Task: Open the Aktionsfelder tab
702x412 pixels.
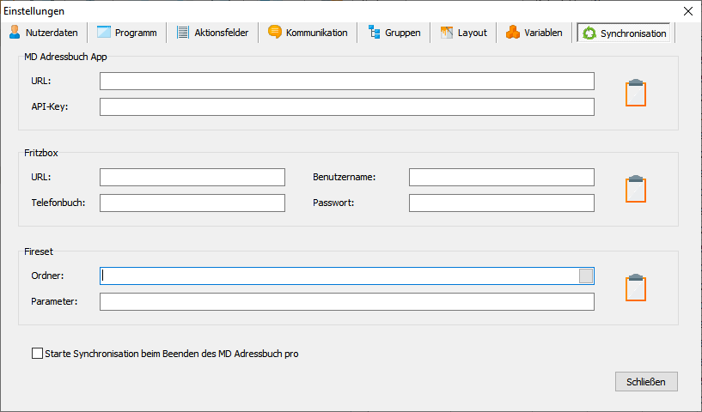Action: click(212, 33)
